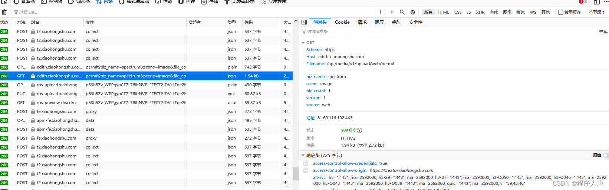Click the request list scrollbar thumb

click(x=296, y=174)
